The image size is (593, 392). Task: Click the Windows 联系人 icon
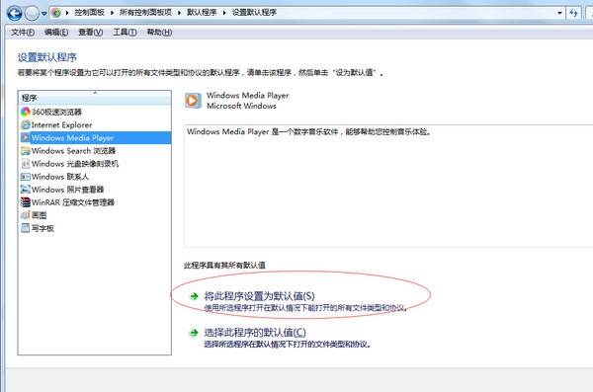26,177
